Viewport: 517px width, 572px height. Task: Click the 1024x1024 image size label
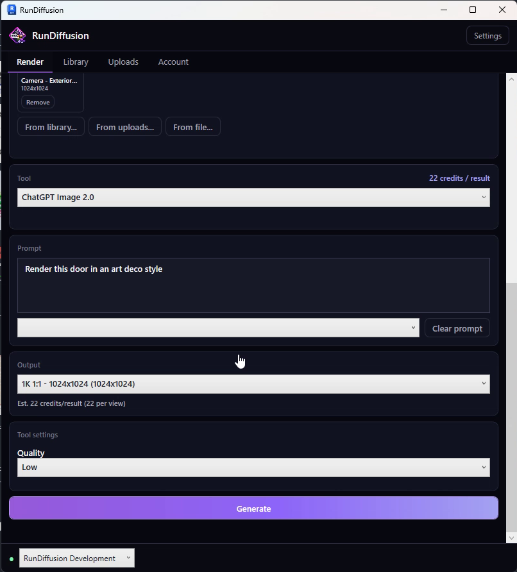click(x=34, y=88)
